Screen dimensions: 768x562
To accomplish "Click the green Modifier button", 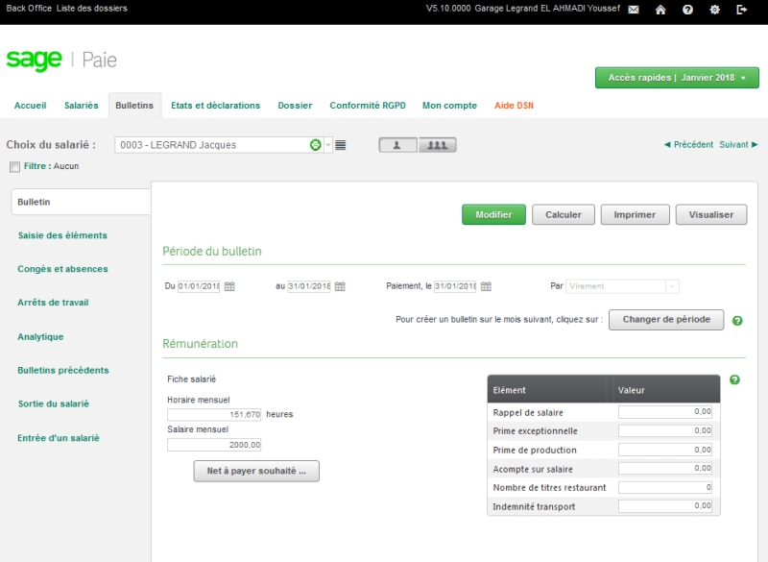I will (493, 215).
